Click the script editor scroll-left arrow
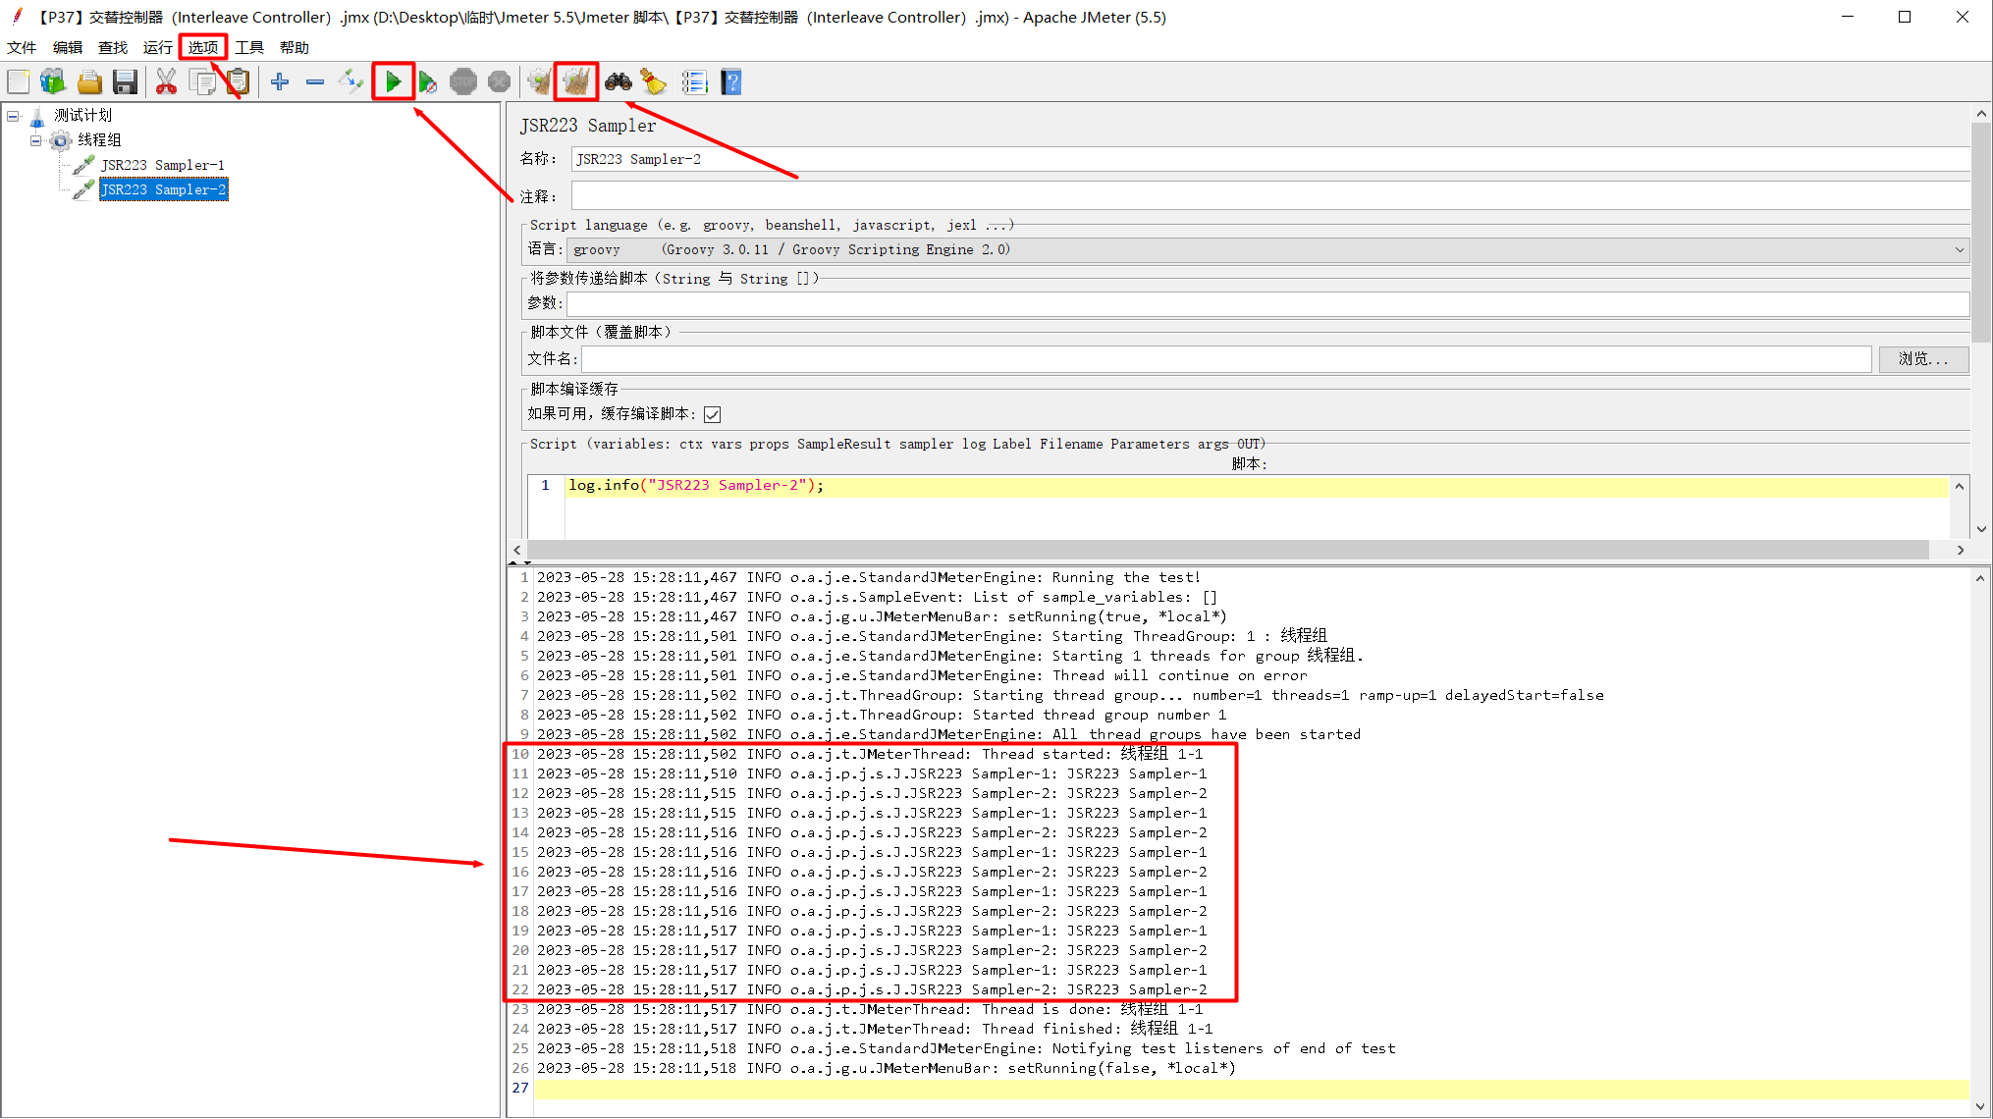 pyautogui.click(x=517, y=551)
